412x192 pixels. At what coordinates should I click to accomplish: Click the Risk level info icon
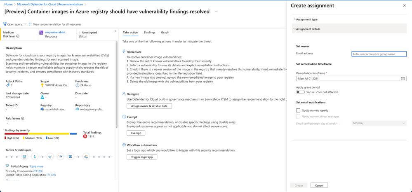click(18, 36)
